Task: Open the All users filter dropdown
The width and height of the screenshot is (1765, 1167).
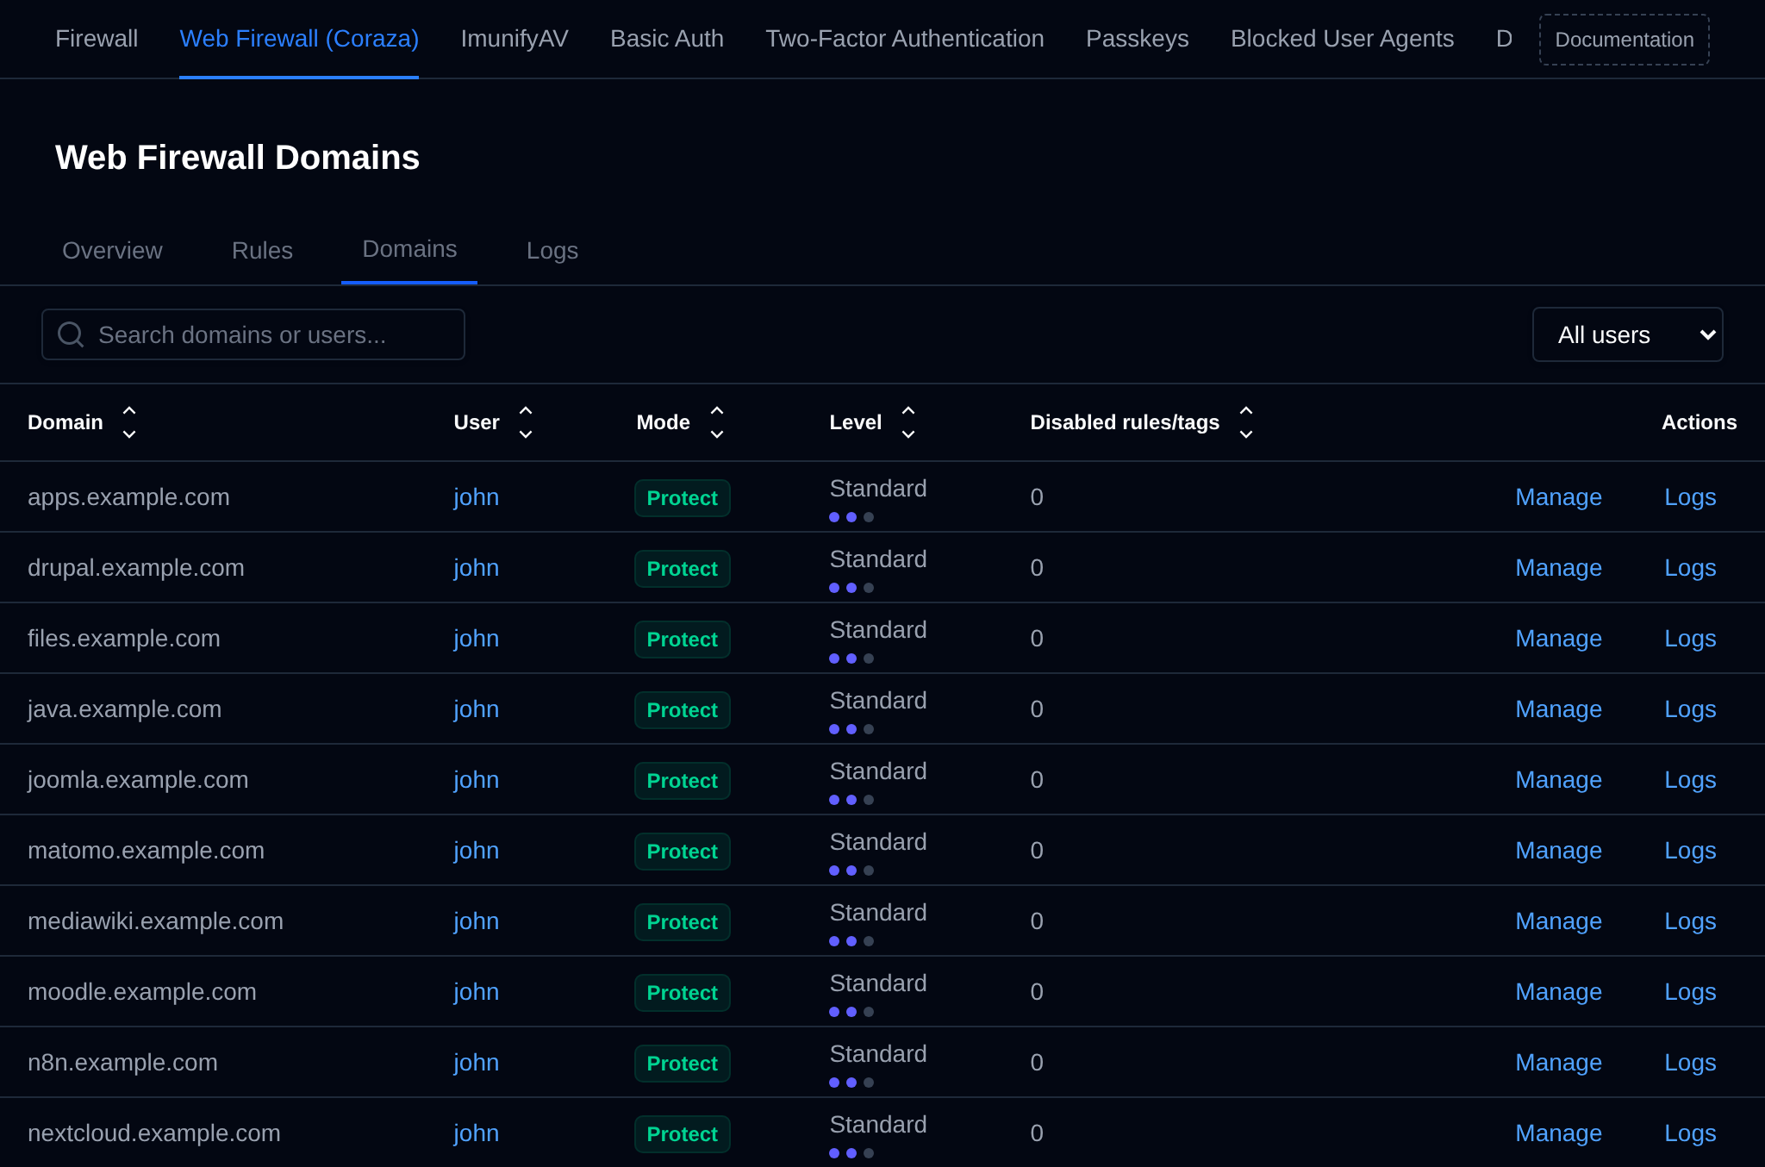Action: [x=1627, y=334]
